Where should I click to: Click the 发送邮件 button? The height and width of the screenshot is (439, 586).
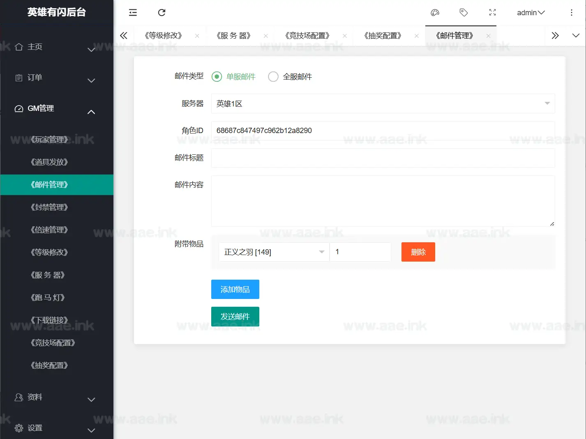235,317
